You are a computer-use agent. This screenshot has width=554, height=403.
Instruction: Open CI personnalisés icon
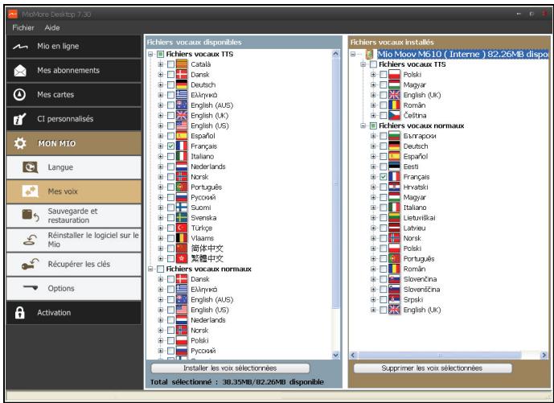click(19, 119)
